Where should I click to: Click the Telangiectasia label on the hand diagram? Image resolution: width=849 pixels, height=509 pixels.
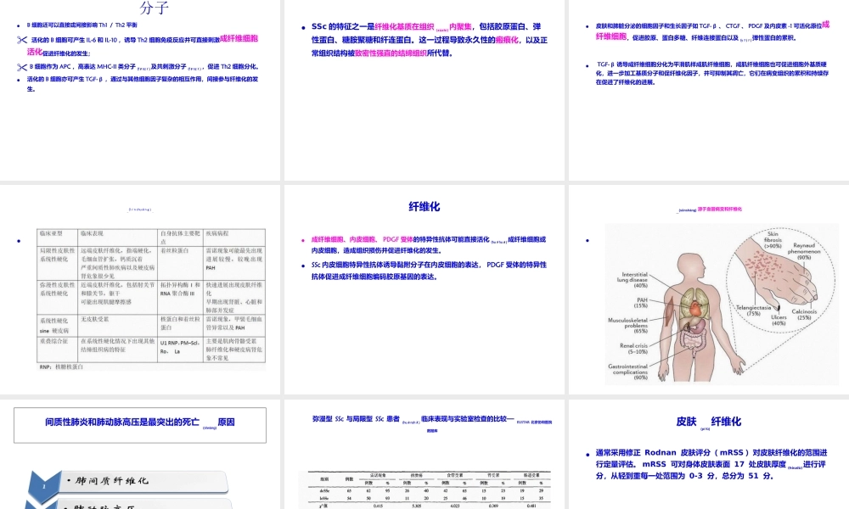click(x=754, y=309)
